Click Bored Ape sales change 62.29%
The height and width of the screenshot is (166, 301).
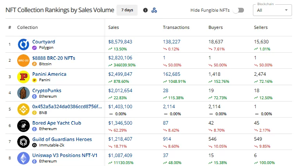[x=120, y=130]
